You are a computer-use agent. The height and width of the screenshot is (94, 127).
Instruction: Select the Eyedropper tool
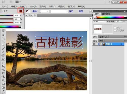click(3, 91)
